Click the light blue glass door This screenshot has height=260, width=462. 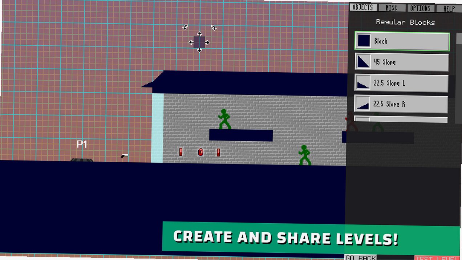(x=157, y=128)
